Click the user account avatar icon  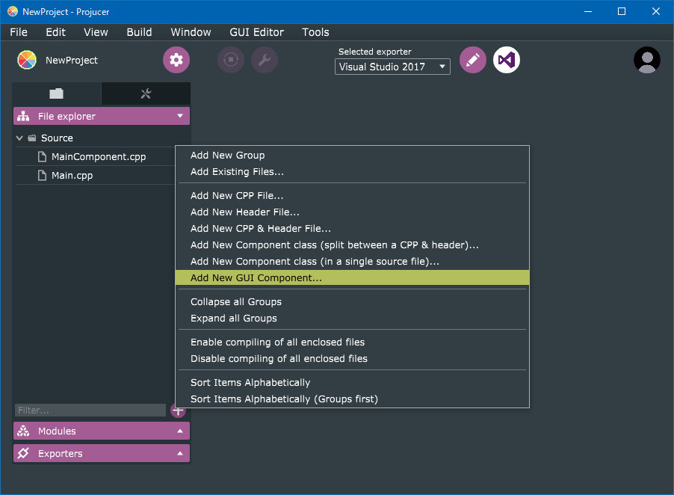(x=646, y=61)
